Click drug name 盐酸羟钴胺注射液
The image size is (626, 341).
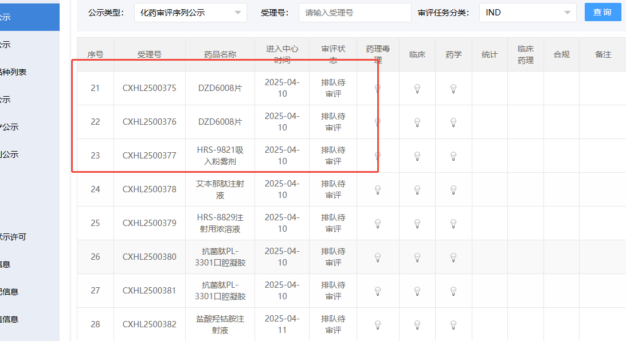pos(220,324)
